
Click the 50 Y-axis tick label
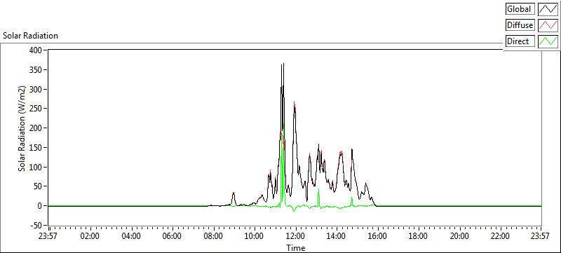click(37, 186)
